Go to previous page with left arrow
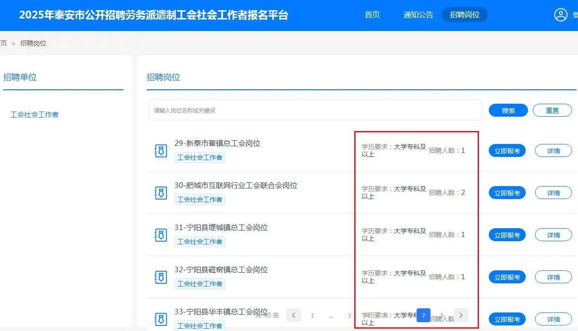 click(294, 315)
